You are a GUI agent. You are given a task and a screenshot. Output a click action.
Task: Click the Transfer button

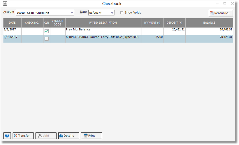click(x=23, y=136)
